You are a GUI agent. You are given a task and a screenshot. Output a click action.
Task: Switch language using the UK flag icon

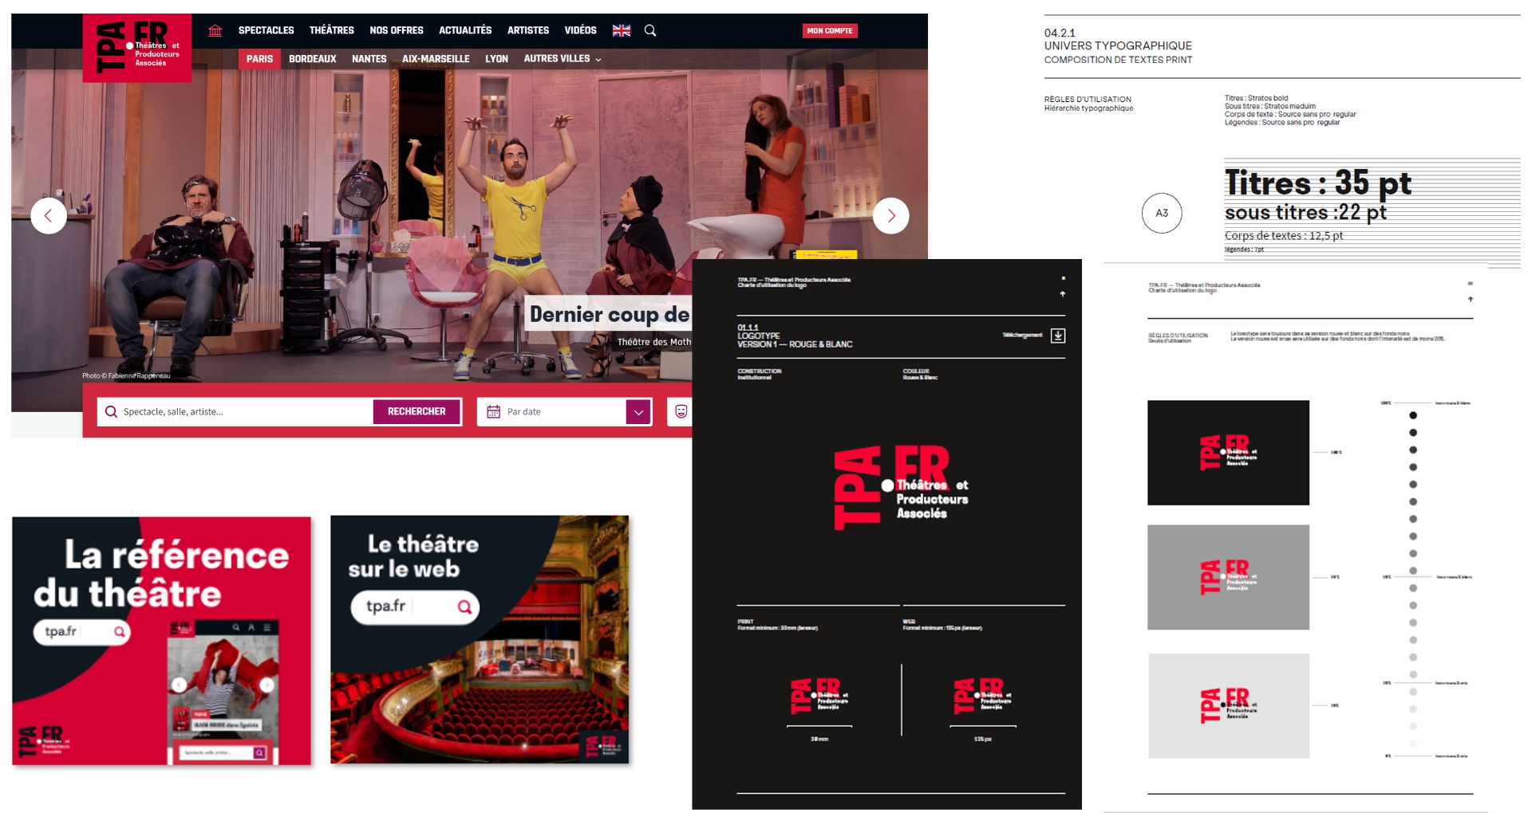click(620, 30)
